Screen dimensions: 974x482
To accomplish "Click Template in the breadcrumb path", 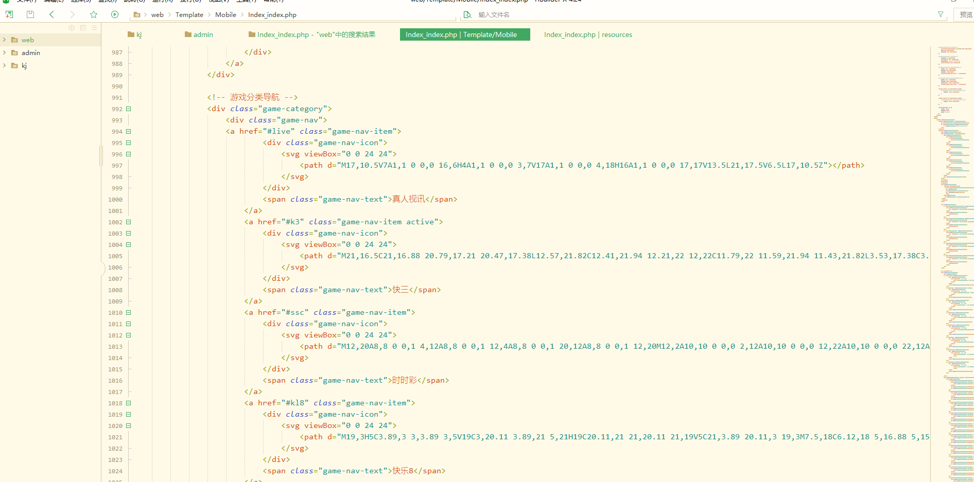I will 189,14.
